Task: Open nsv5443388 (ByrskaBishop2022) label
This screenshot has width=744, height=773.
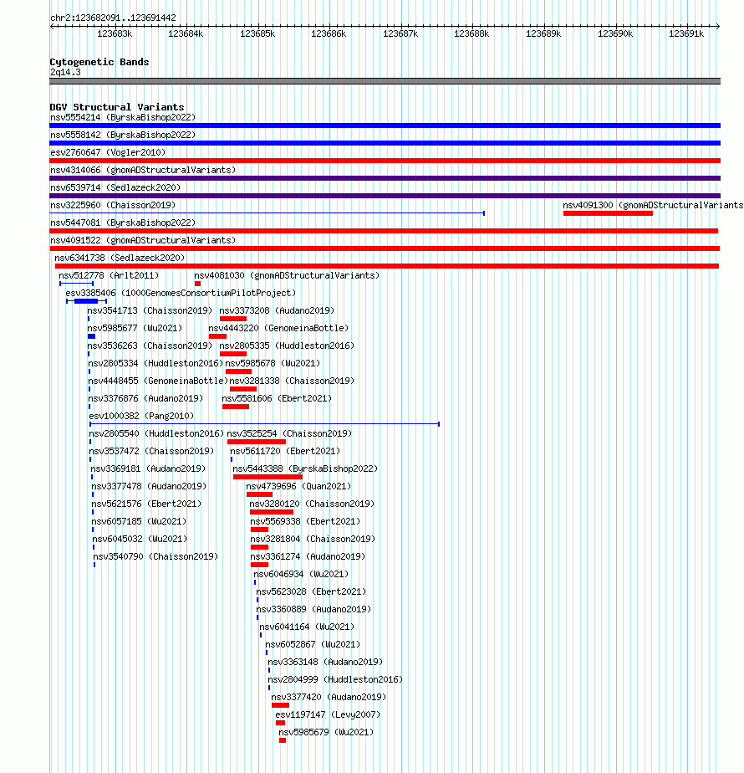Action: [x=305, y=468]
